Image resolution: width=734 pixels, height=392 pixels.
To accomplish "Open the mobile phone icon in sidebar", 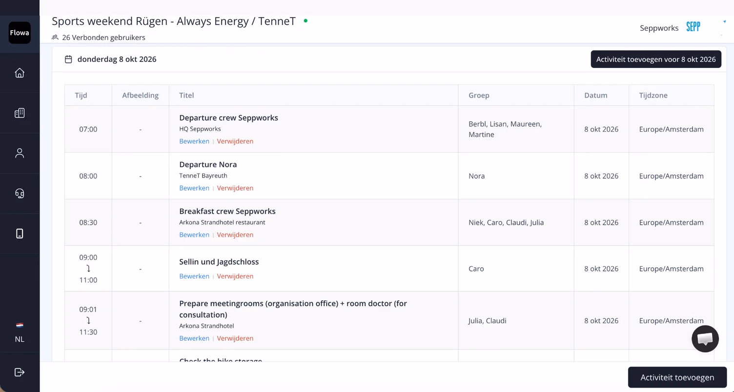I will (x=20, y=234).
